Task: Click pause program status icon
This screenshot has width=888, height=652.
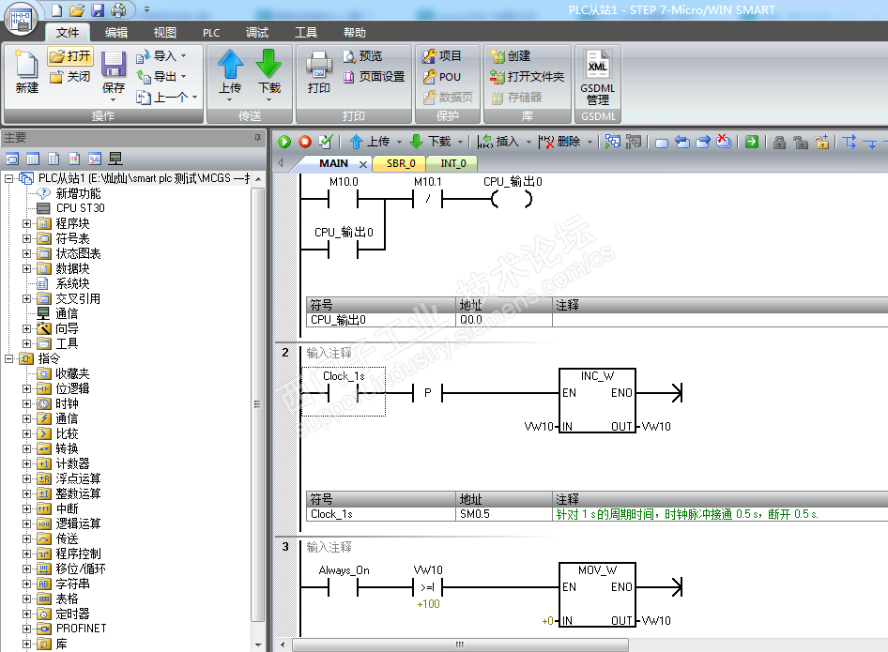Action: tap(634, 142)
